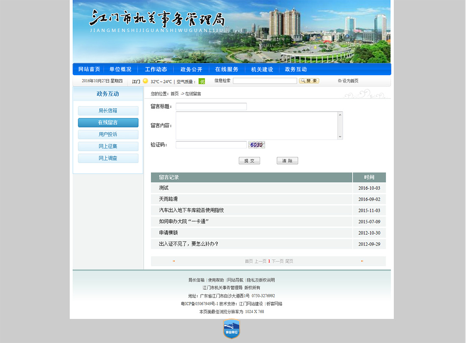The width and height of the screenshot is (466, 343).
Task: Focus the 留言标题 text field
Action: [x=211, y=107]
